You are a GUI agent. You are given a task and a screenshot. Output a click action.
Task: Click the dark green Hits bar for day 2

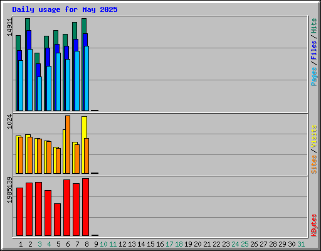pos(28,24)
